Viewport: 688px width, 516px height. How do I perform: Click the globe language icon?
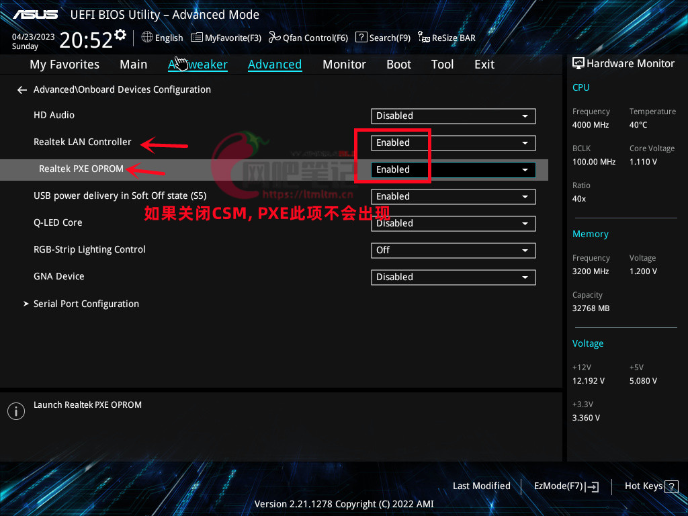point(147,38)
